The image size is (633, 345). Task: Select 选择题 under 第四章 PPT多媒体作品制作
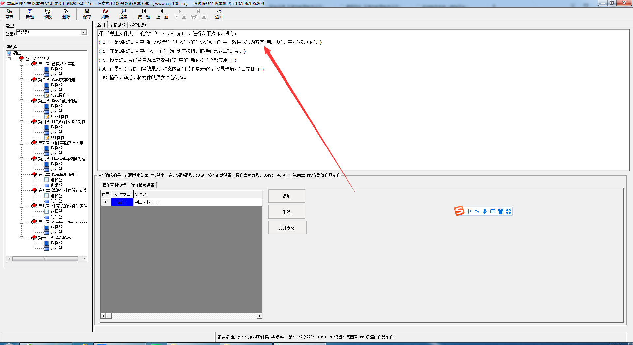pyautogui.click(x=56, y=127)
